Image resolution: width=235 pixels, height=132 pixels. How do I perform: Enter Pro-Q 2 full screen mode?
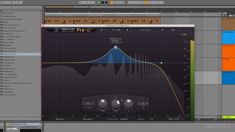(181, 30)
